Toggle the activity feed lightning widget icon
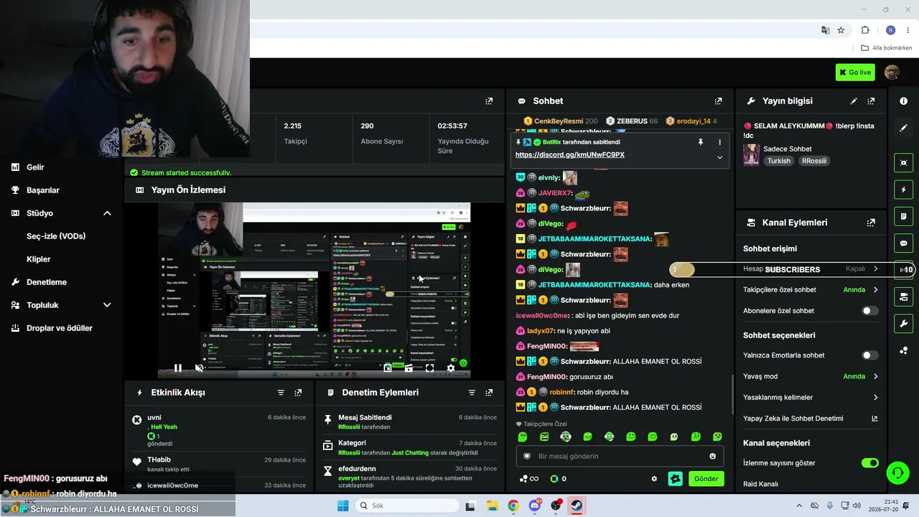The width and height of the screenshot is (919, 517). point(903,190)
